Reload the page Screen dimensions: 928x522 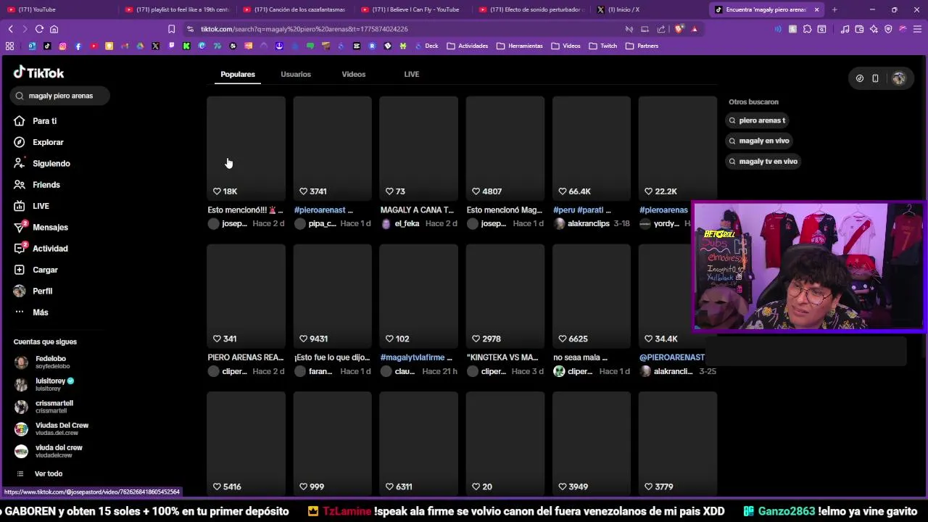[x=39, y=29]
